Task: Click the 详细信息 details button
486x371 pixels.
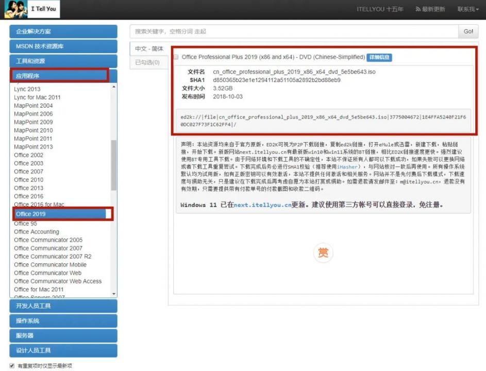Action: pyautogui.click(x=379, y=57)
